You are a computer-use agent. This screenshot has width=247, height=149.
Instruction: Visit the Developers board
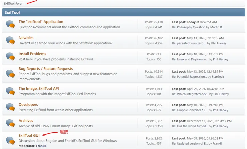coord(28,105)
